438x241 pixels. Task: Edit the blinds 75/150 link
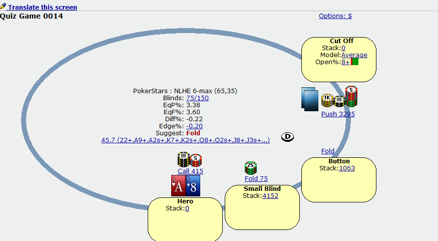click(x=198, y=98)
